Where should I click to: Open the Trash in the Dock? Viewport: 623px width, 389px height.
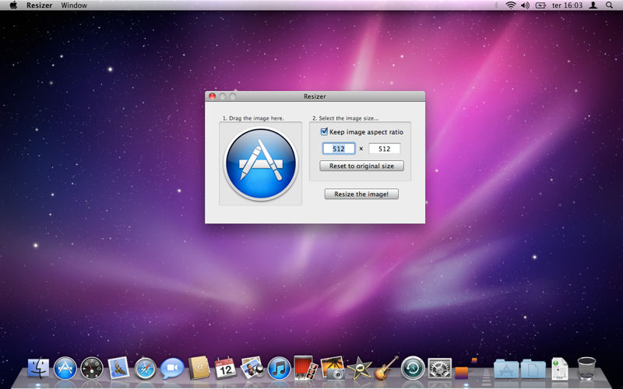[x=586, y=368]
